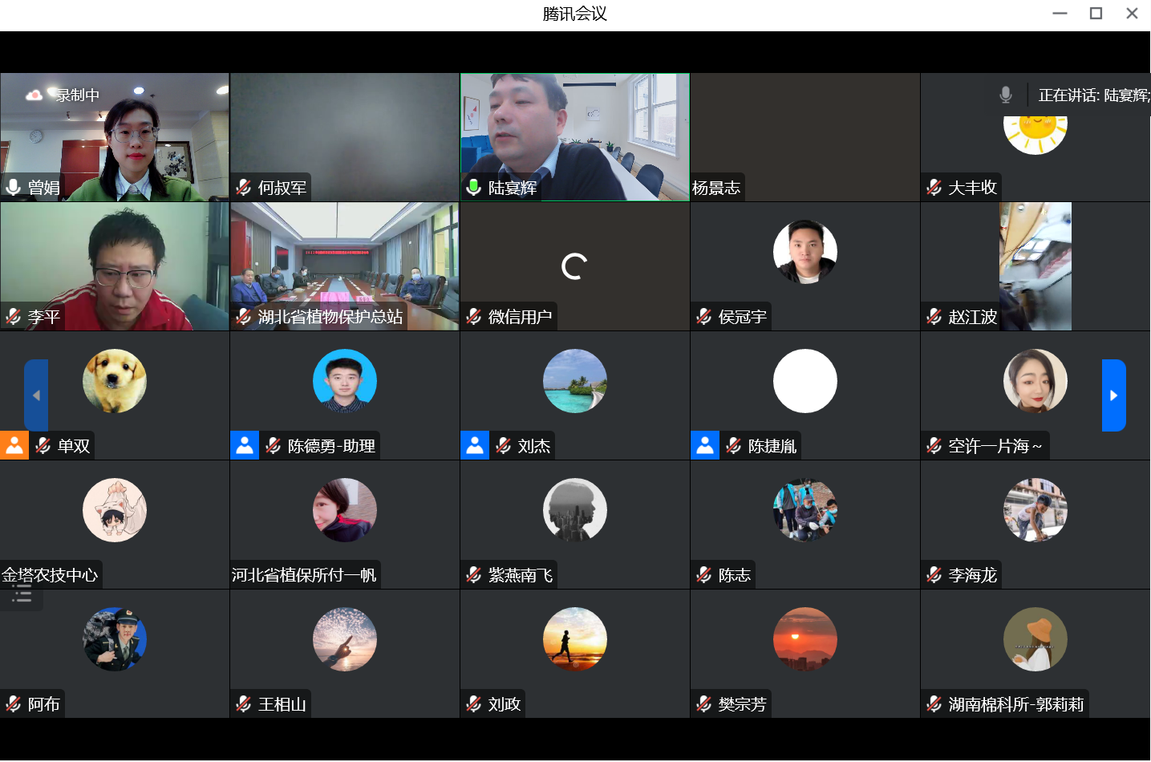Click the muted mic icon beside 陈德勇-助理

[274, 446]
